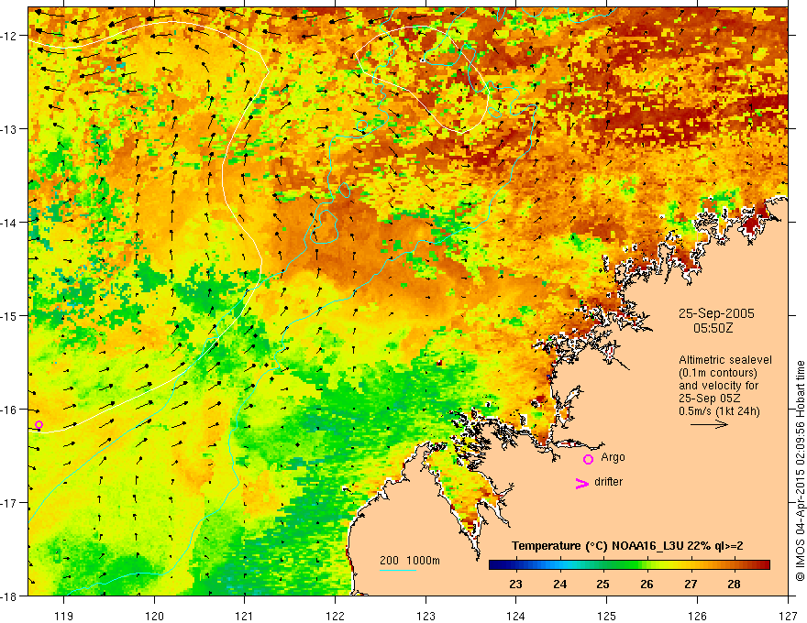The width and height of the screenshot is (807, 623).
Task: Click longitude axis label 120
Action: (154, 616)
